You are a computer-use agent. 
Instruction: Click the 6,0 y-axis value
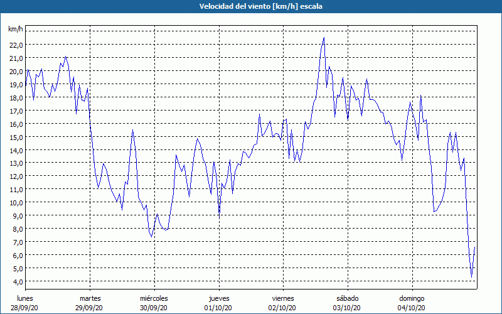(x=18, y=256)
